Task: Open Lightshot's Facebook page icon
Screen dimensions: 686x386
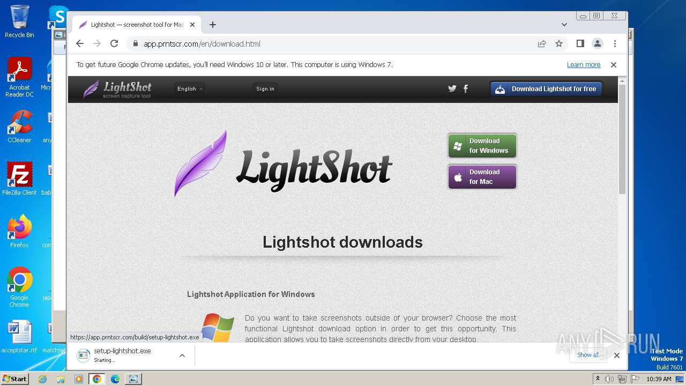Action: (466, 89)
